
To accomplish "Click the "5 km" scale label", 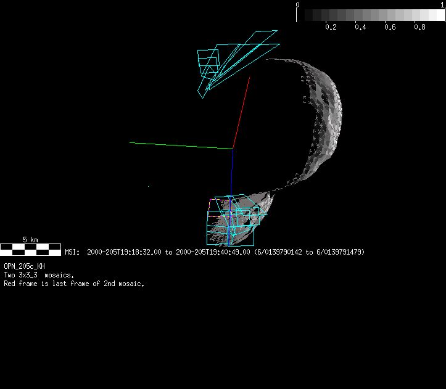I will 31,239.
